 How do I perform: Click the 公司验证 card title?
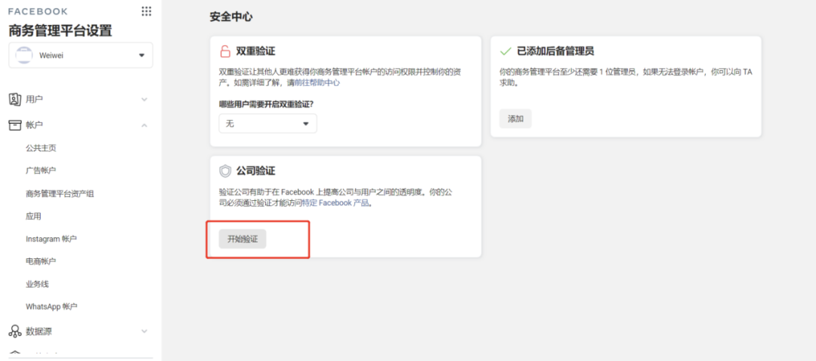[255, 171]
